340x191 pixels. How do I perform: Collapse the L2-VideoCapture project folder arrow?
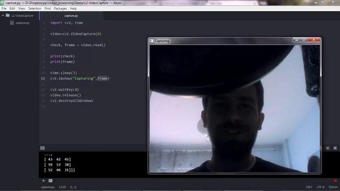3,15
